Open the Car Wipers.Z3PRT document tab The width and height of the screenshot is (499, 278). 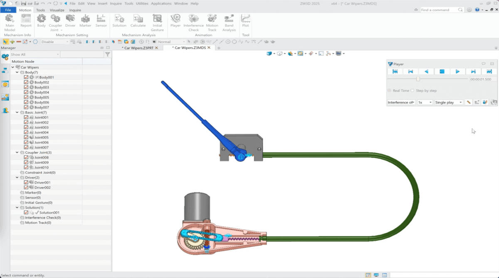coord(139,48)
